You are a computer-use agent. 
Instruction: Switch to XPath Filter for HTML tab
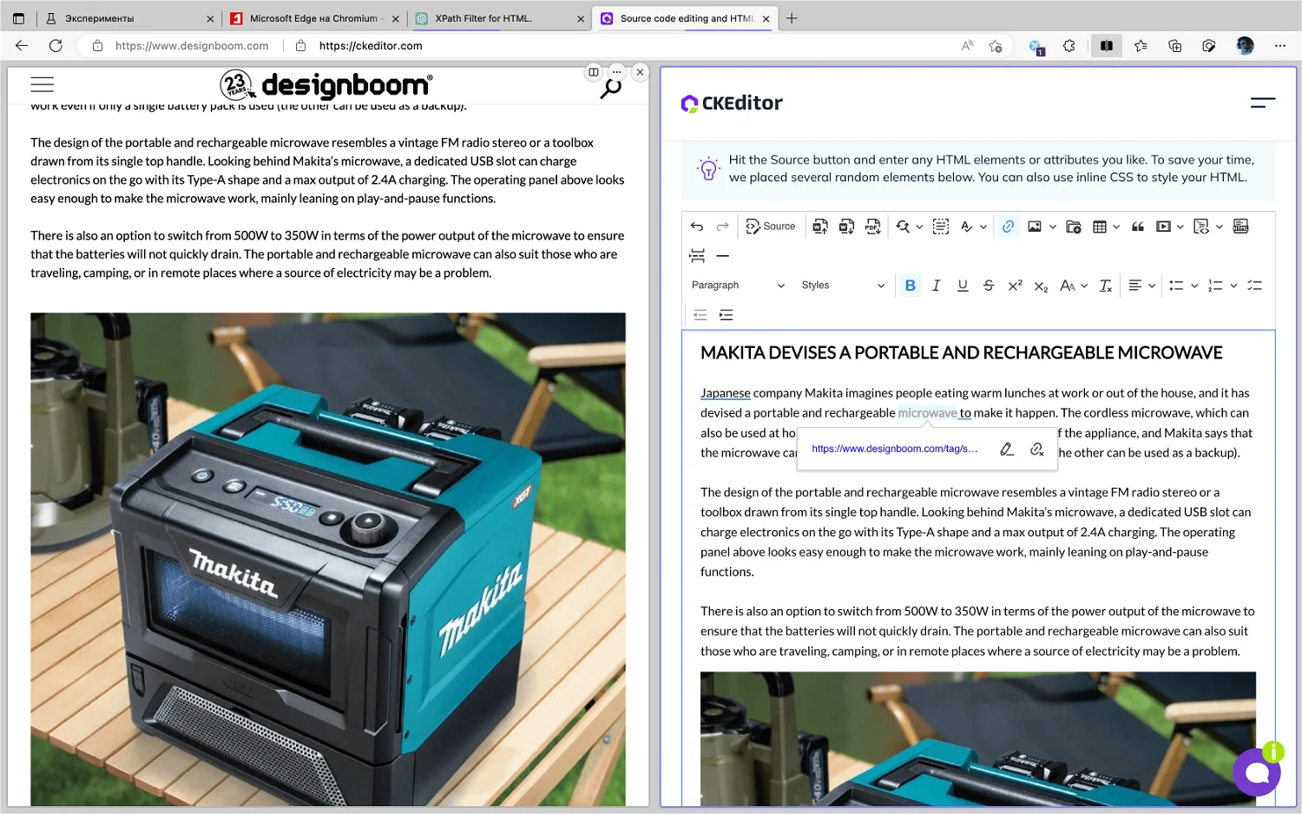(x=499, y=18)
